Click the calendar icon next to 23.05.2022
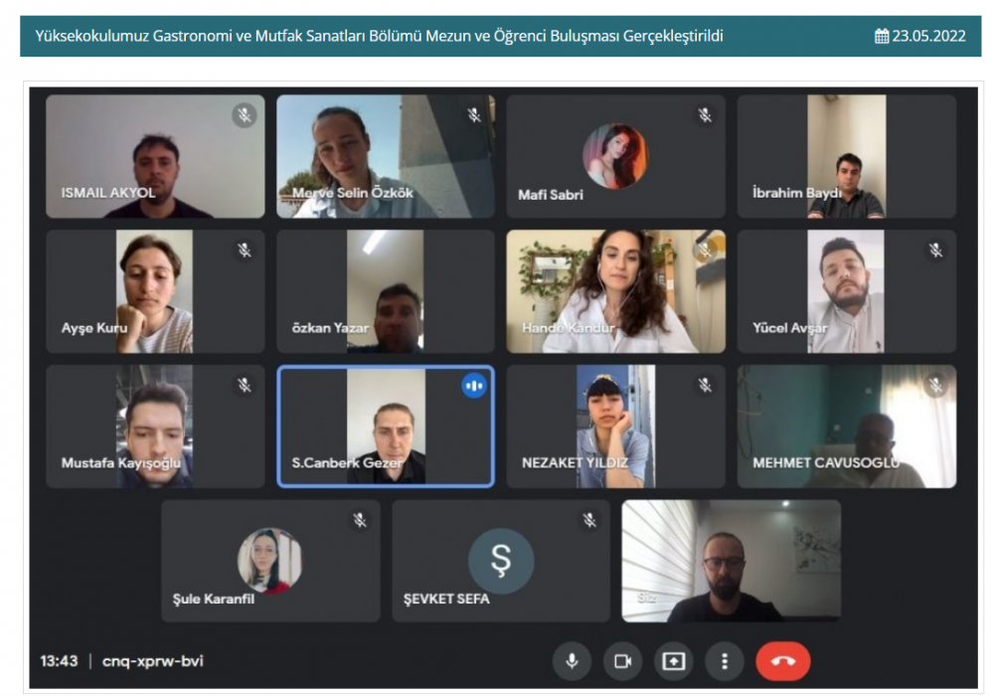999x696 pixels. [882, 37]
